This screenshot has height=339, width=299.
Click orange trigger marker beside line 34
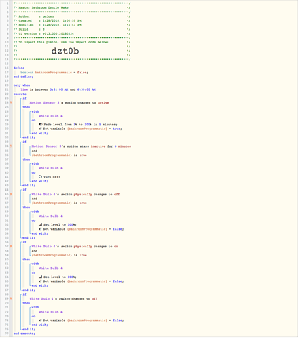point(11,146)
